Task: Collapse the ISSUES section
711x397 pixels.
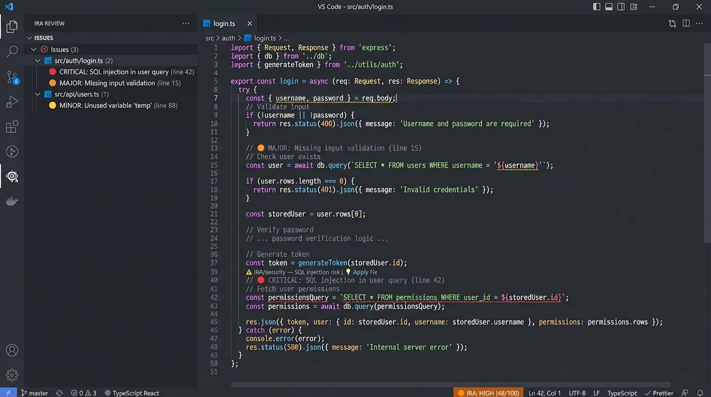Action: tap(28, 38)
